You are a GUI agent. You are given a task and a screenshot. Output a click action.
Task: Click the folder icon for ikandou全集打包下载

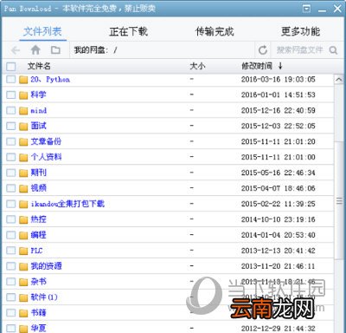pos(23,205)
